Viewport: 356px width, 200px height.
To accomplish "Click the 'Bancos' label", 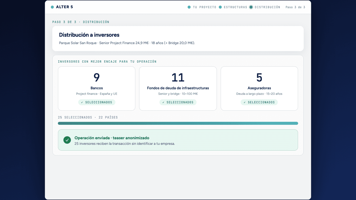I will point(97,88).
